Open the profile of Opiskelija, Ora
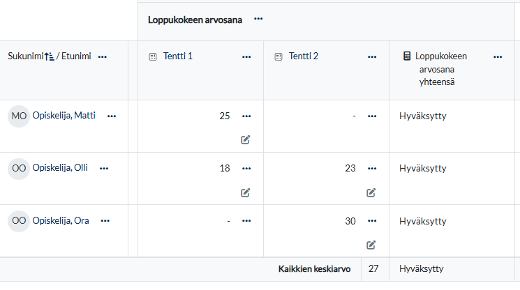 [62, 221]
